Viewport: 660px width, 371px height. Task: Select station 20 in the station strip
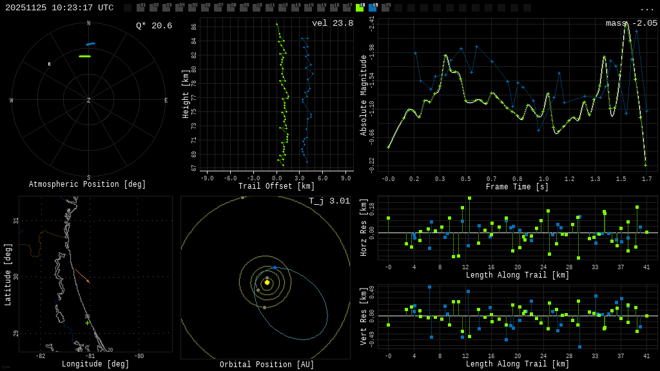385,8
